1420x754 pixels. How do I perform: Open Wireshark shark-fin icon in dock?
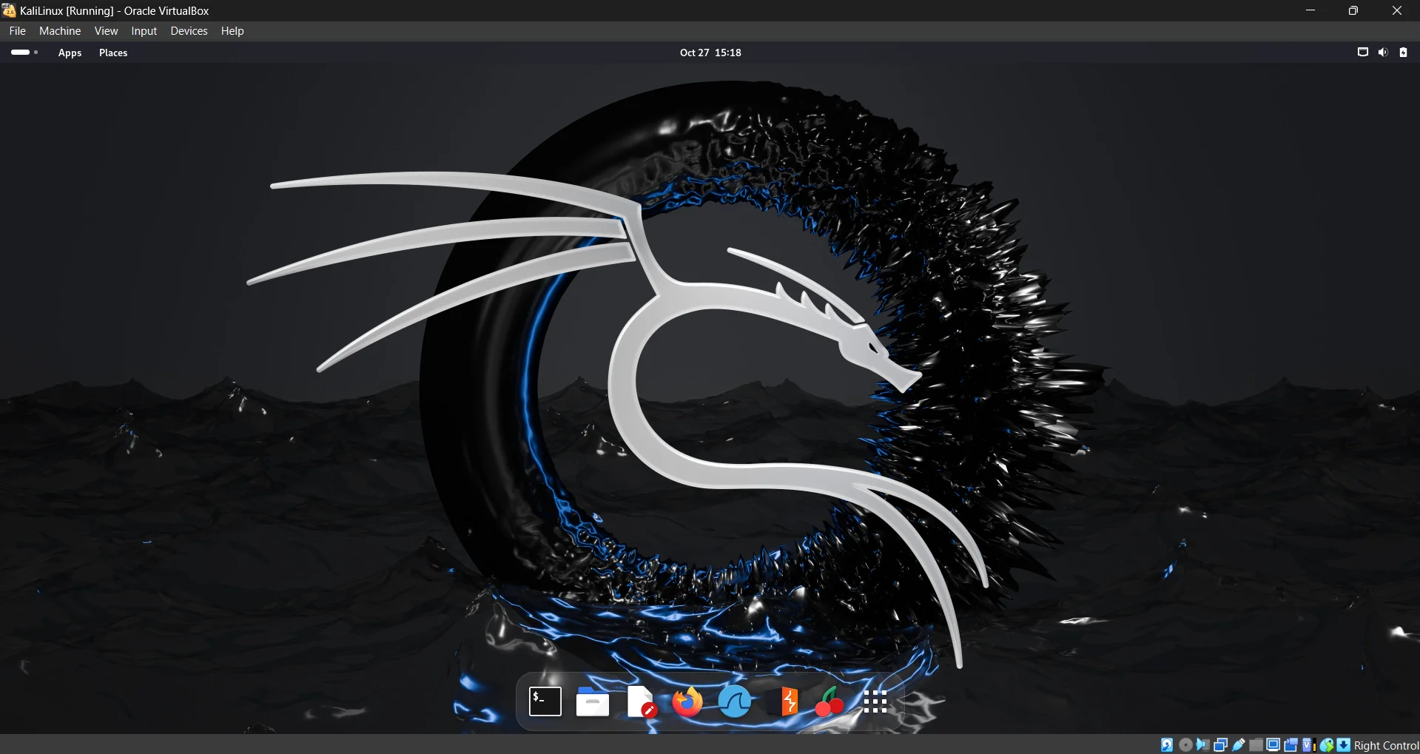click(735, 701)
